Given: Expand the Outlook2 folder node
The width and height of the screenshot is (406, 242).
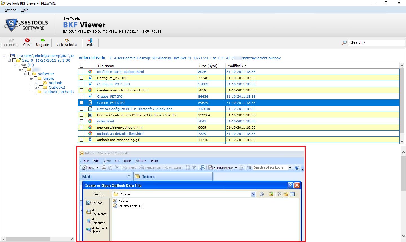Looking at the screenshot, I should tap(36, 88).
